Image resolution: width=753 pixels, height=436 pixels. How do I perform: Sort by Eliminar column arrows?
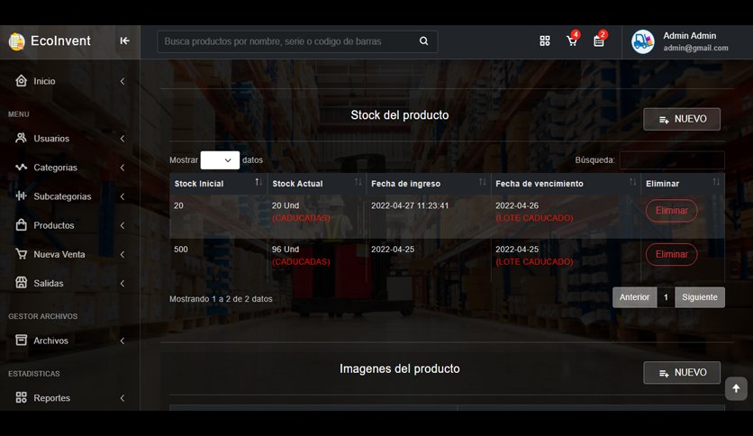pyautogui.click(x=716, y=183)
